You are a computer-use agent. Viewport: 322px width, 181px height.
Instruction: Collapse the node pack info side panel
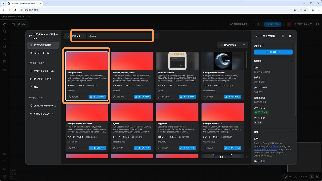click(282, 36)
